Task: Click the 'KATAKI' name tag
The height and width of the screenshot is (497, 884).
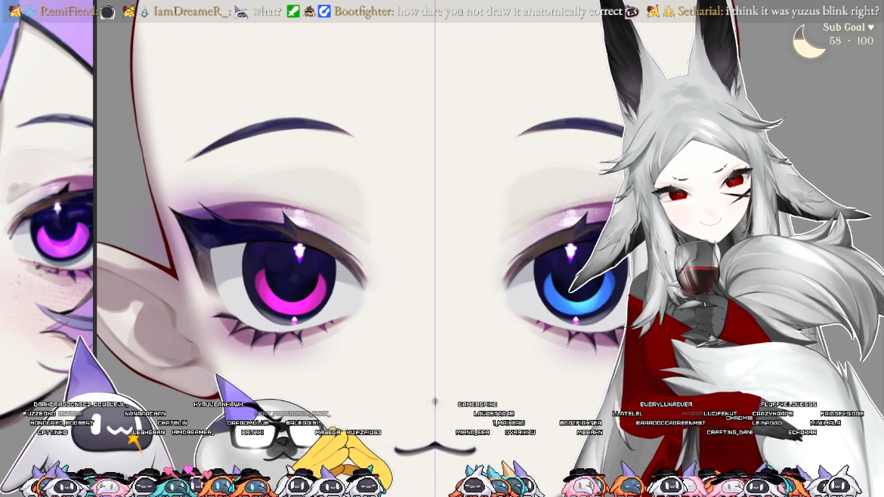Action: pyautogui.click(x=252, y=432)
